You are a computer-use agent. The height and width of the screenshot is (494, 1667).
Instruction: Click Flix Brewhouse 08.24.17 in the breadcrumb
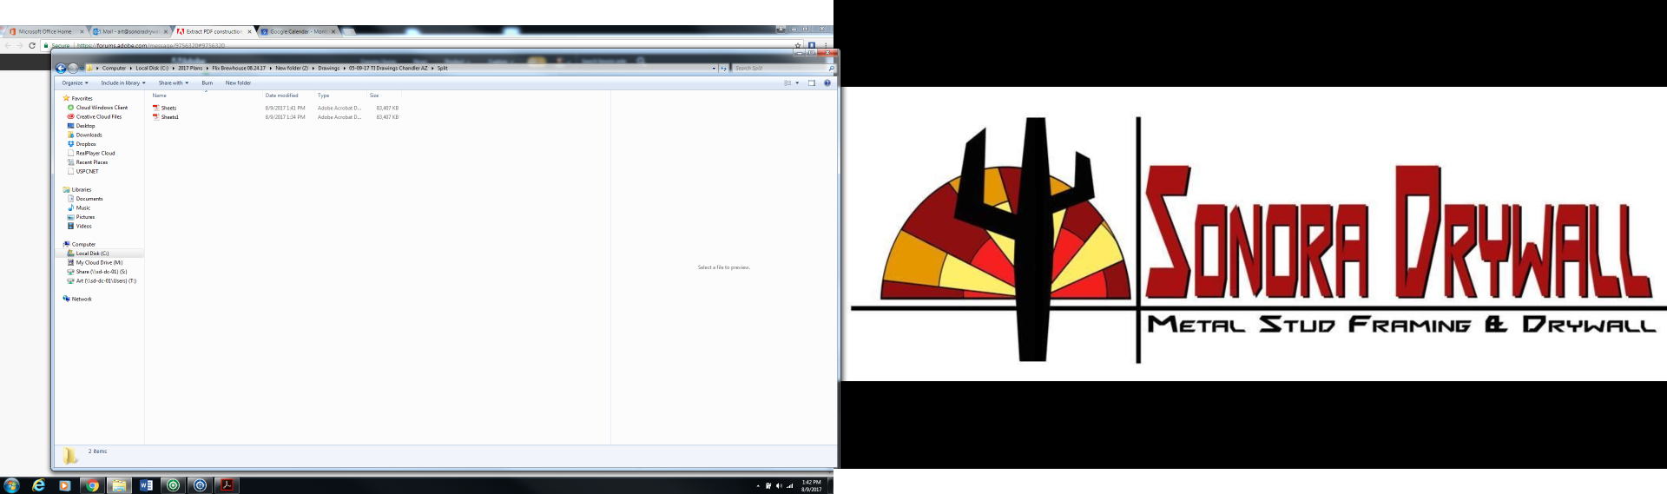[x=239, y=68]
